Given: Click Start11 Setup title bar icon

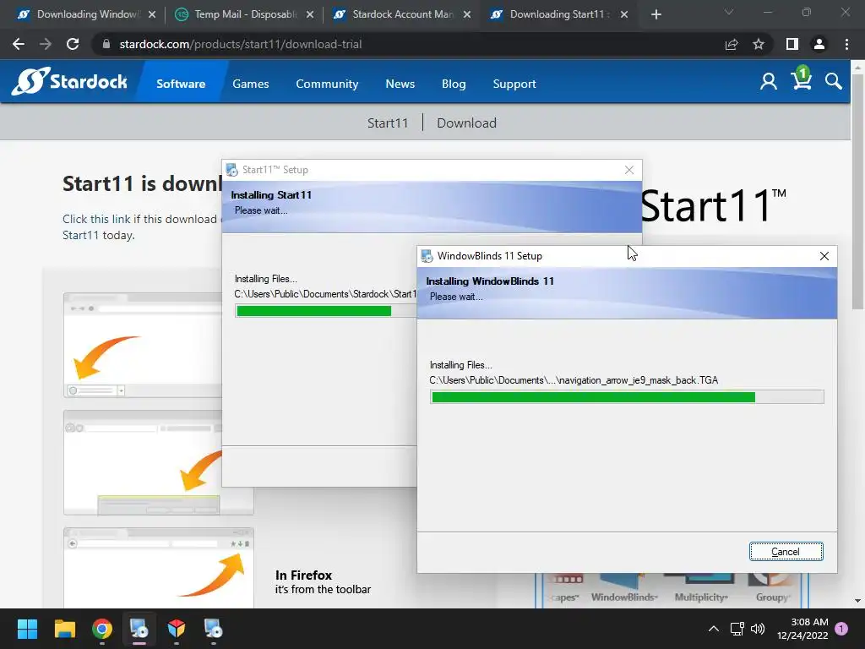Looking at the screenshot, I should tap(231, 170).
